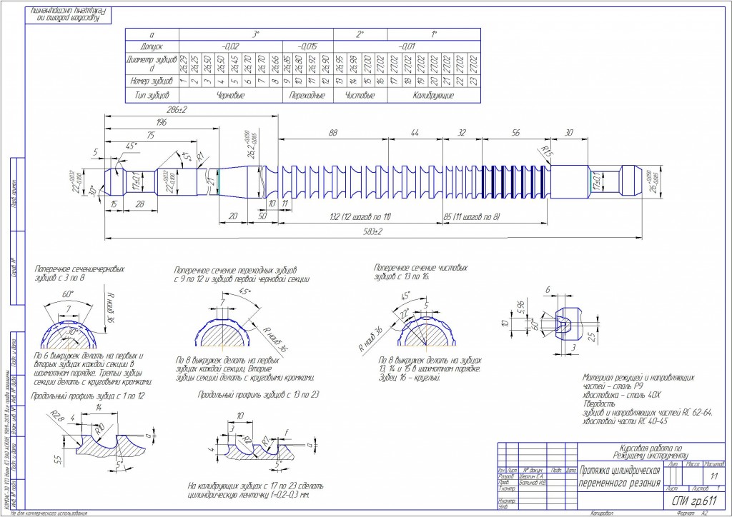
Task: Select the 'хвостовика - сталь 40Х' line
Action: click(622, 395)
